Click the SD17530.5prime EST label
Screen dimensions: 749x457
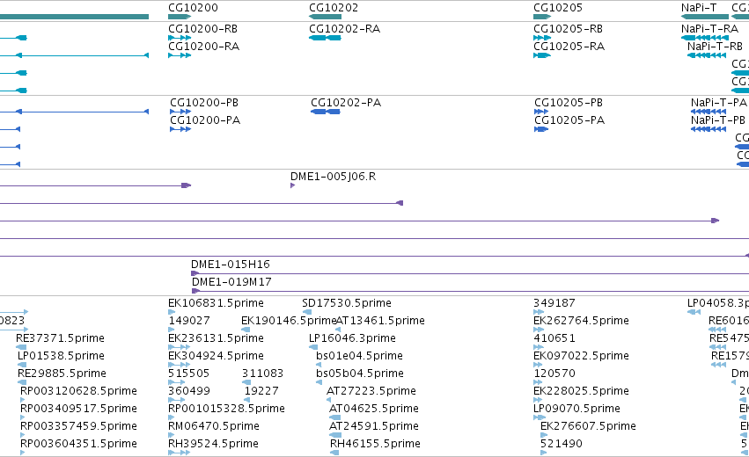click(x=347, y=303)
